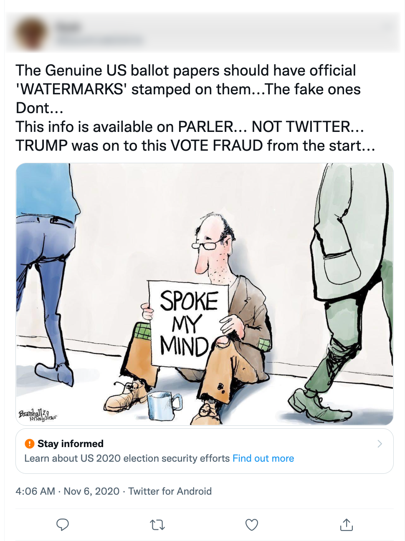Click the Bramhall signature on the cartoon

[x=37, y=415]
